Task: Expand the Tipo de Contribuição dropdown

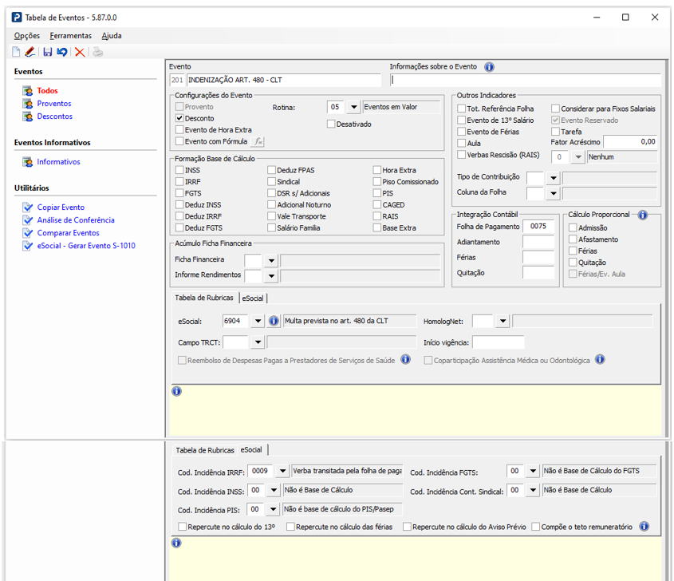Action: coord(554,177)
